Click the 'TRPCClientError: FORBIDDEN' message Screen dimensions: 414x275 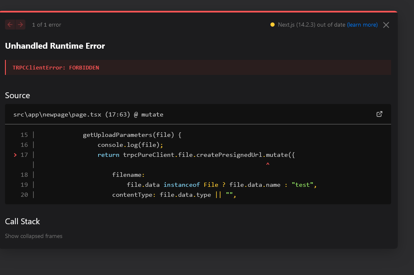[56, 67]
